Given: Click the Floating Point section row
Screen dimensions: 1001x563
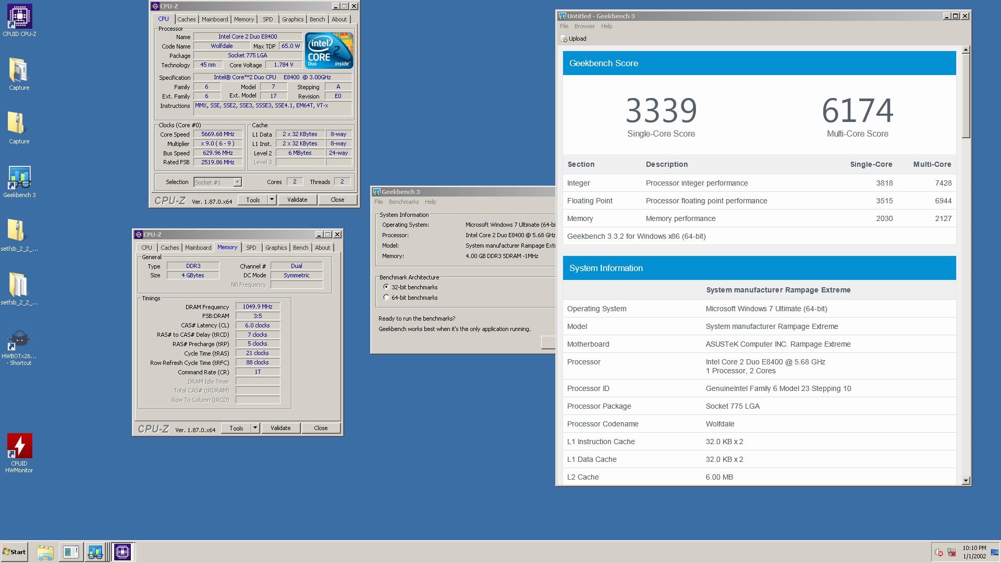Looking at the screenshot, I should click(x=759, y=201).
